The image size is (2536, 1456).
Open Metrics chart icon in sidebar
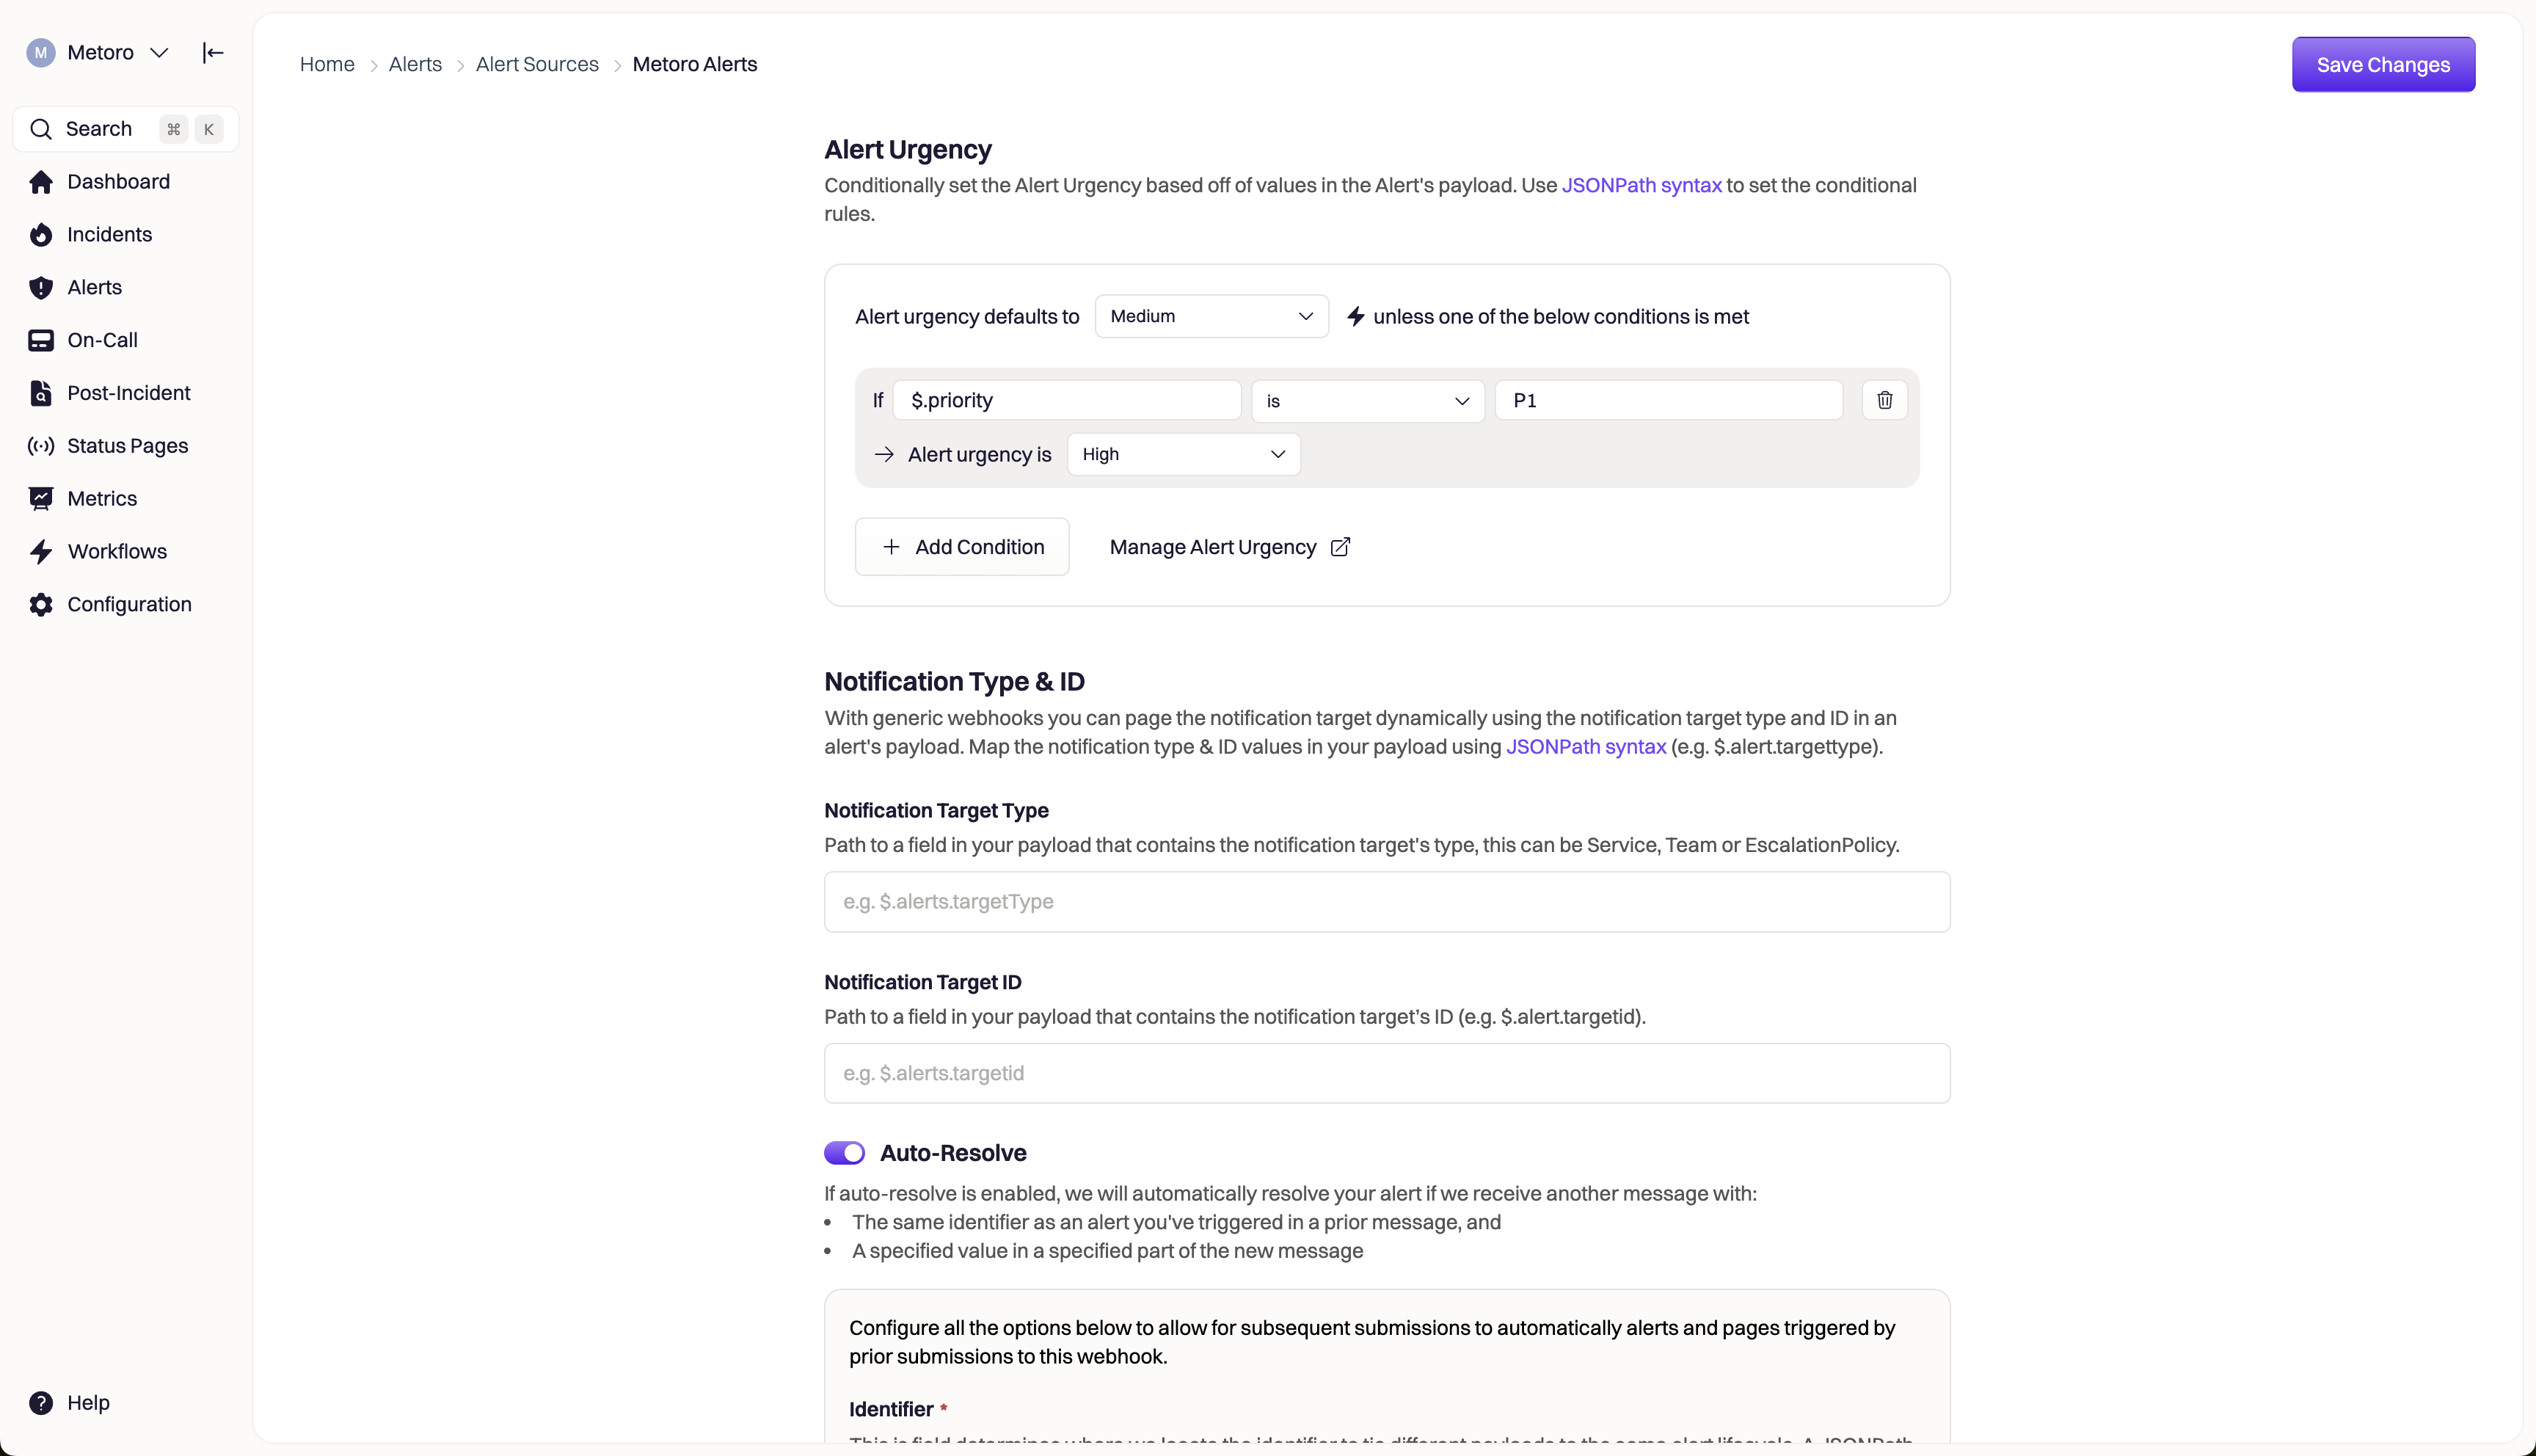pos(41,499)
